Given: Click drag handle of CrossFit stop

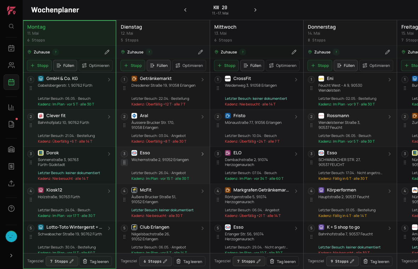Looking at the screenshot, I should point(218,88).
